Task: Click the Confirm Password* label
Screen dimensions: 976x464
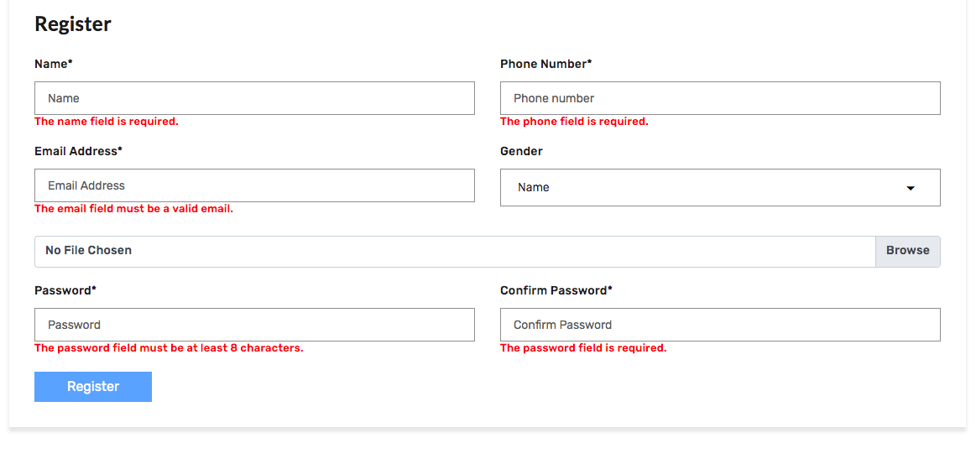Action: 556,290
